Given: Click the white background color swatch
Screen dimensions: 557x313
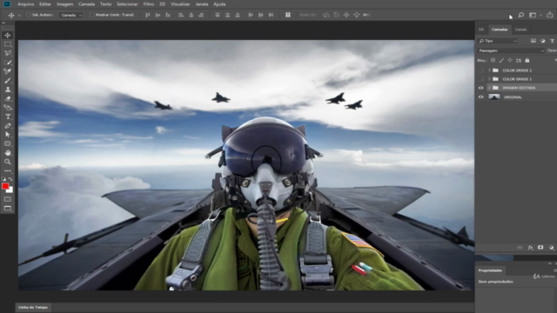Looking at the screenshot, I should (x=10, y=190).
